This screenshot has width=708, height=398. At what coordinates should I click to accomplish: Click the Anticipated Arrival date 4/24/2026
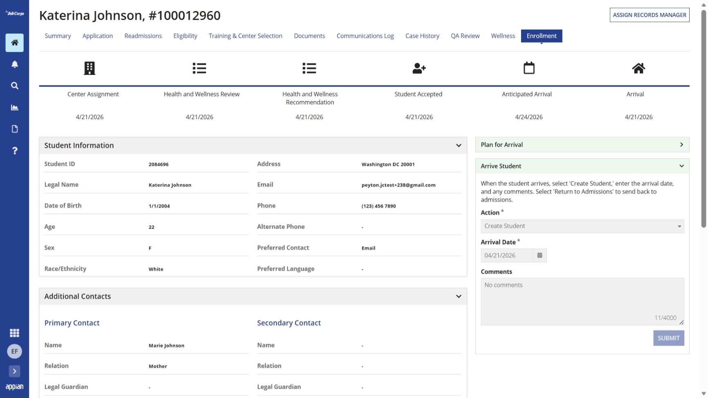(x=529, y=117)
